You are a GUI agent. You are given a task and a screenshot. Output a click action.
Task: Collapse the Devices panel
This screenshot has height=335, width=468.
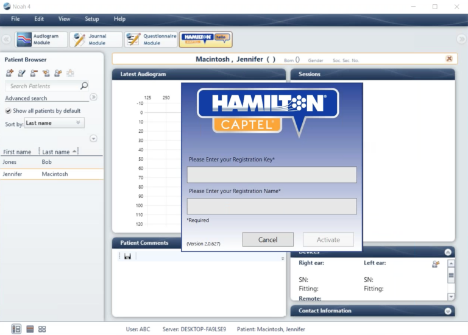(x=448, y=252)
